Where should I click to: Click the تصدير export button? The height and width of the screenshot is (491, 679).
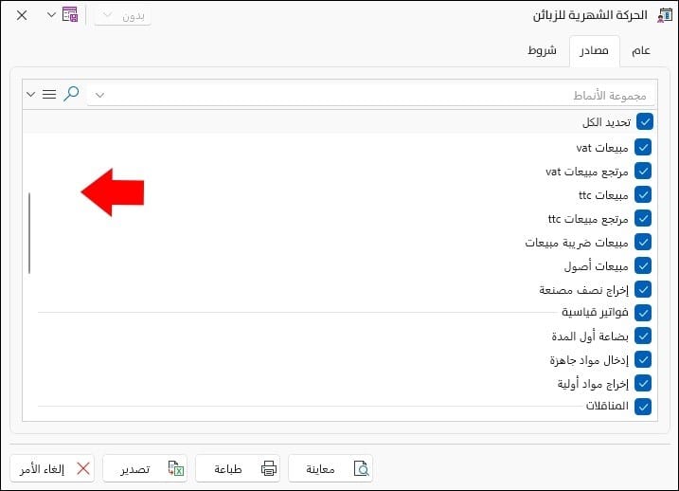point(145,468)
